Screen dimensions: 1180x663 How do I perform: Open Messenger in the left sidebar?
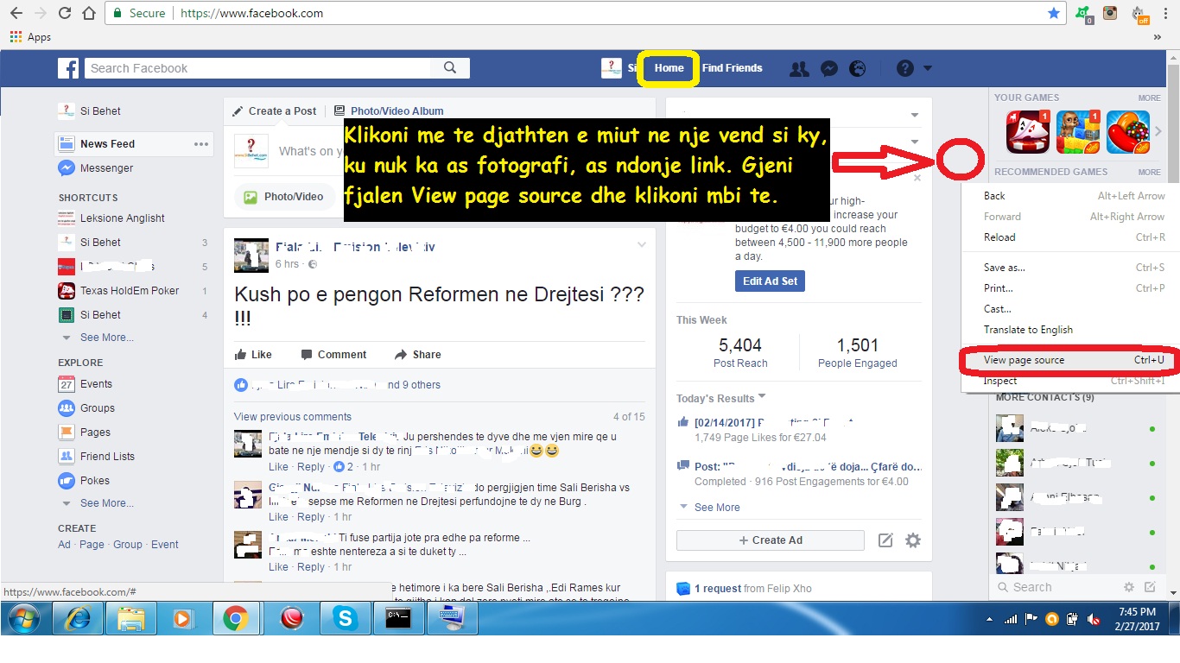point(96,168)
